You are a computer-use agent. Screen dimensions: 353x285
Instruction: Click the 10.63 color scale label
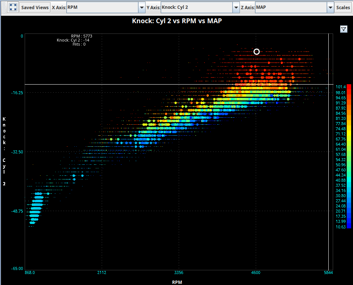coord(340,227)
